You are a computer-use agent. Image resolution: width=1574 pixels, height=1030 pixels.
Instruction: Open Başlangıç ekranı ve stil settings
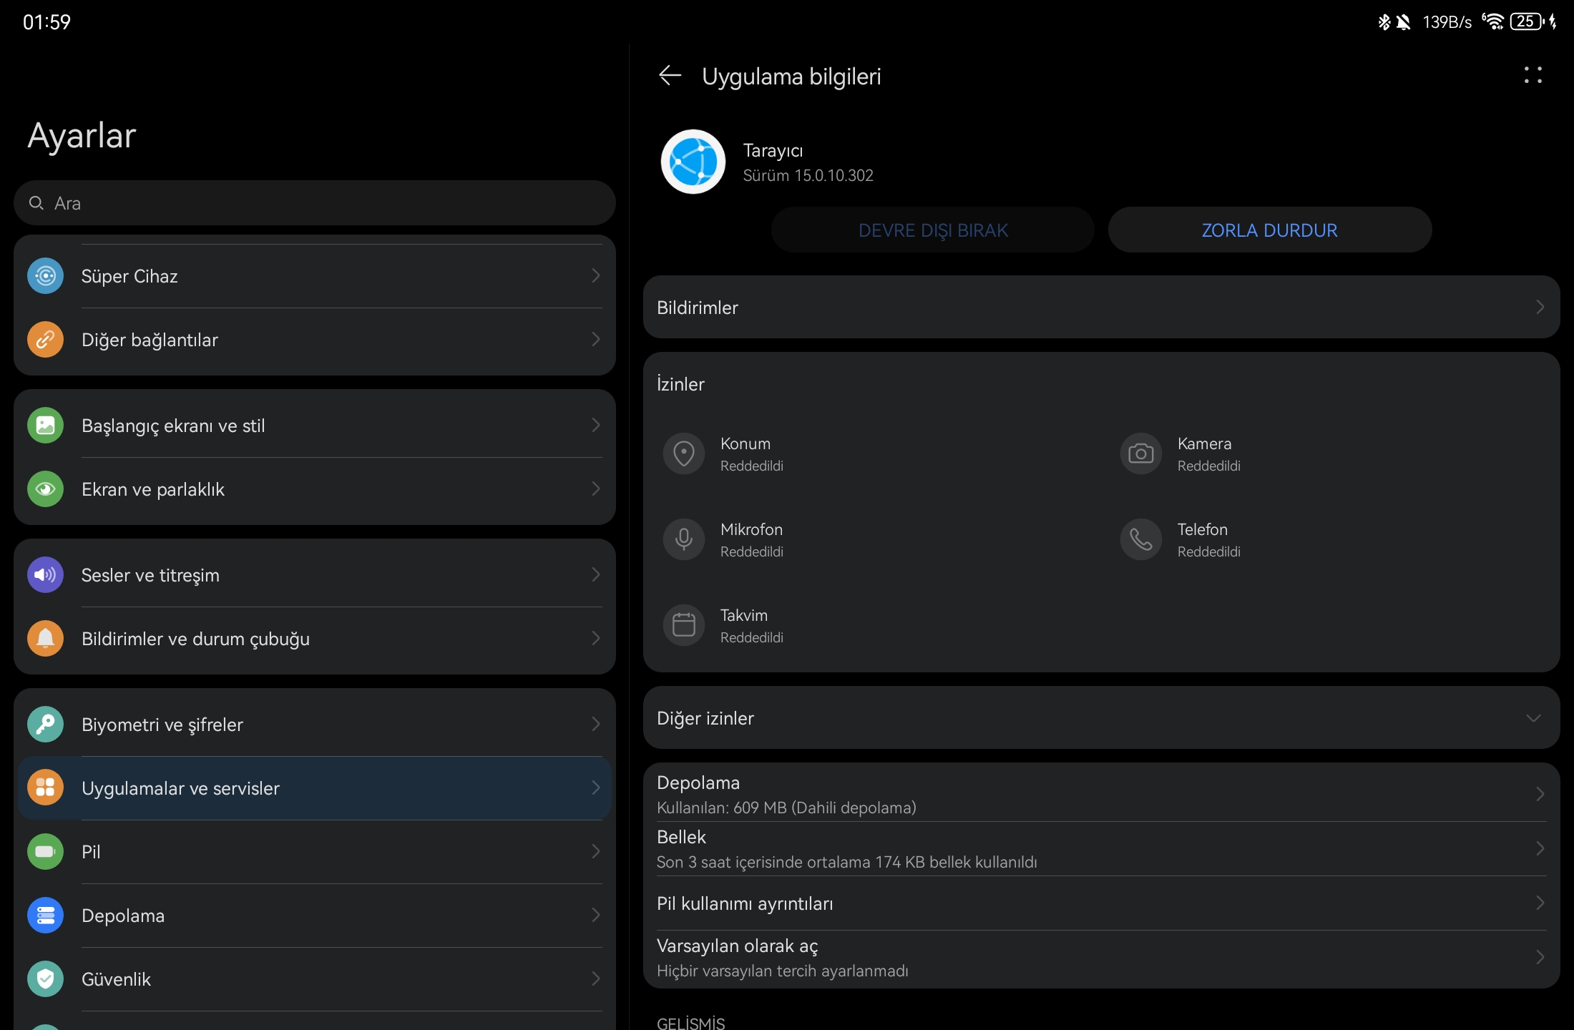(315, 426)
